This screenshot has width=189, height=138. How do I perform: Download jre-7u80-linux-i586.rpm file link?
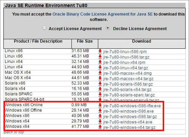coord(125,52)
